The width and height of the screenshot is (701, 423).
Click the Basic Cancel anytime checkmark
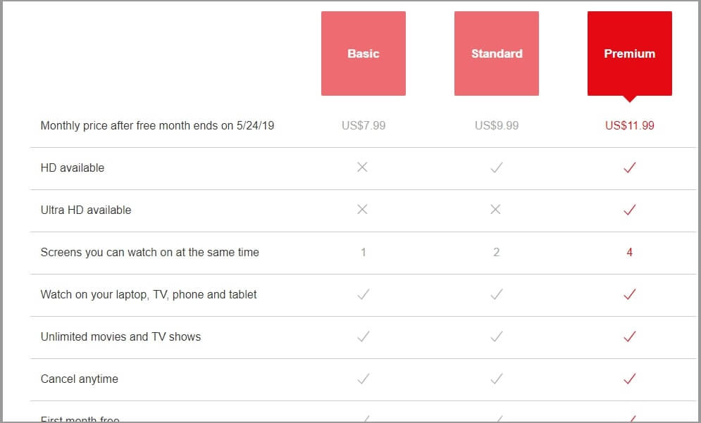(364, 379)
